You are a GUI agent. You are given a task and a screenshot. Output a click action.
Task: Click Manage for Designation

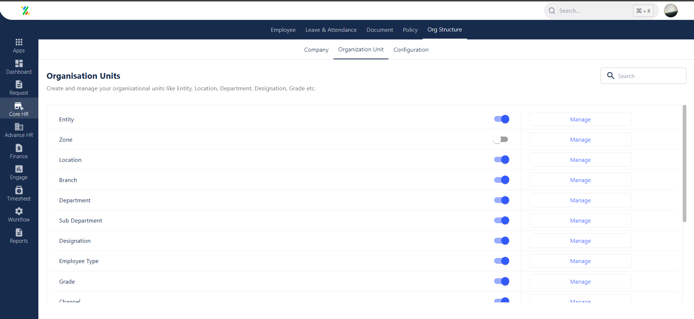click(x=580, y=241)
